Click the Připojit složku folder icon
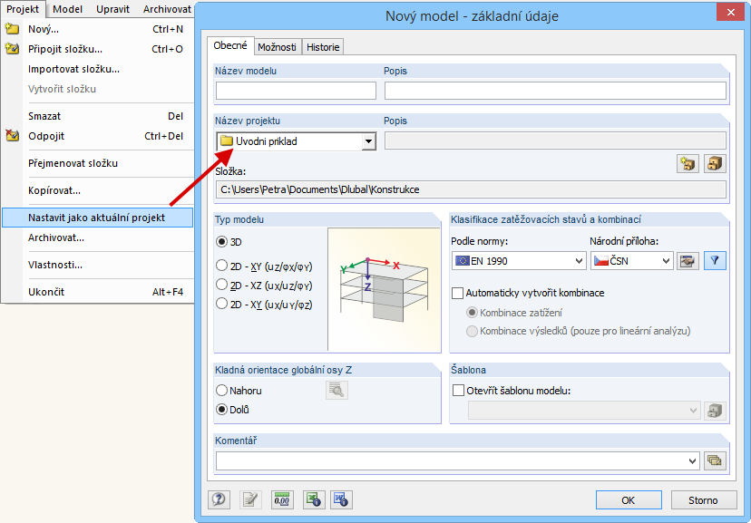Viewport: 751px width, 523px height. (x=12, y=49)
